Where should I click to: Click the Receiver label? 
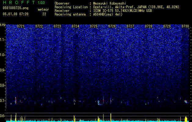pyautogui.click(x=62, y=11)
